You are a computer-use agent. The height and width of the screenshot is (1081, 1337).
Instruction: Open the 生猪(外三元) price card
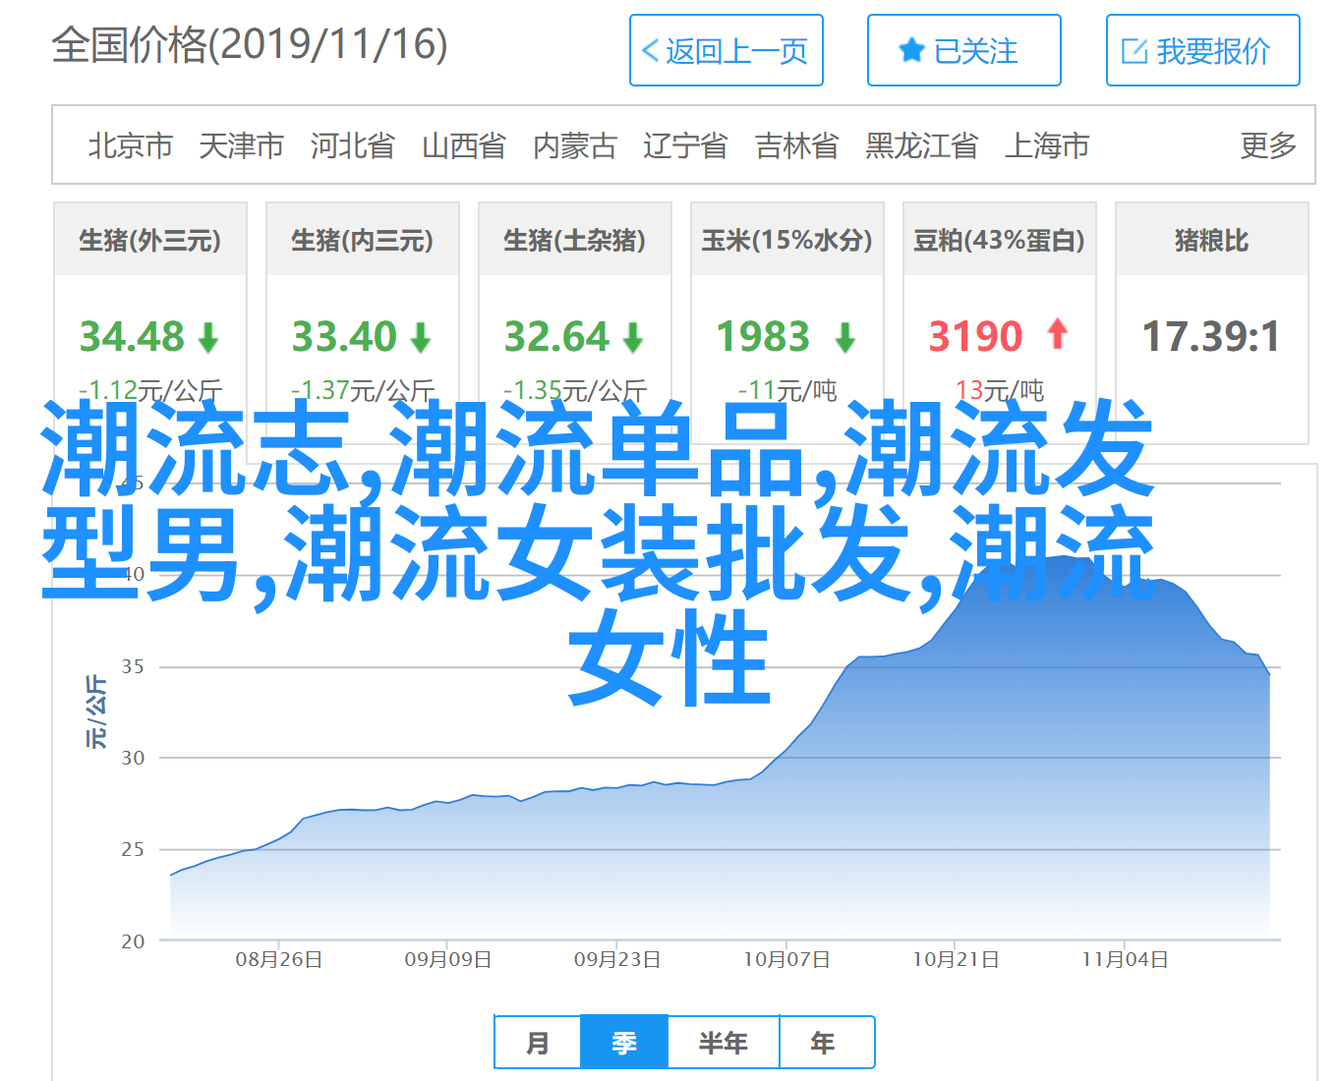(150, 240)
